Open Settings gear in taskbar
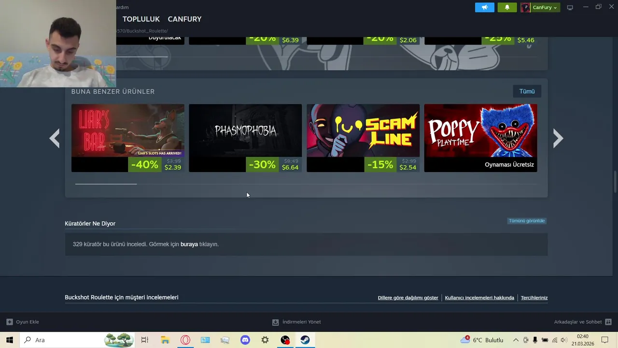This screenshot has width=618, height=348. click(x=265, y=340)
